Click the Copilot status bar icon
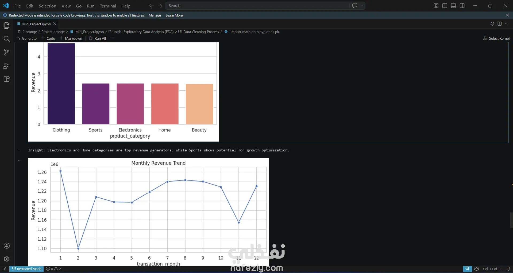The image size is (513, 273). [x=476, y=269]
